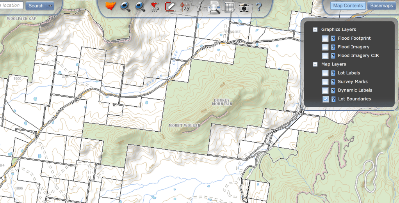Viewport: 399px width, 203px height.
Task: Enable the Flood Footprint layer checkbox
Action: [325, 39]
